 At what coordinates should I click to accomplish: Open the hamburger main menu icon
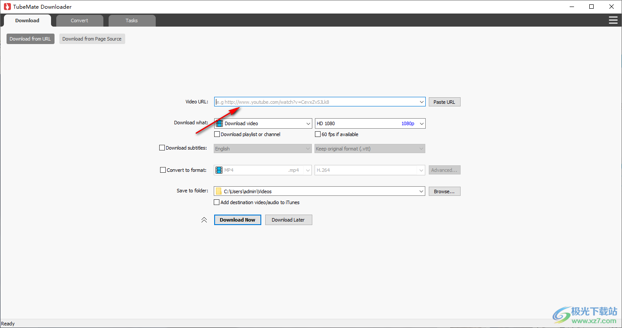coord(613,20)
